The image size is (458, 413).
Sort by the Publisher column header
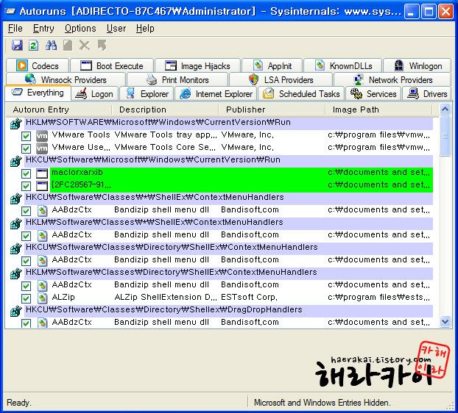pos(272,109)
